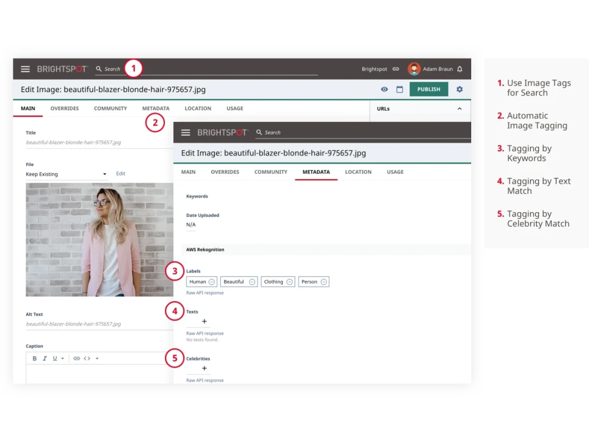Switch to the METADATA tab
589x442 pixels.
tap(316, 171)
